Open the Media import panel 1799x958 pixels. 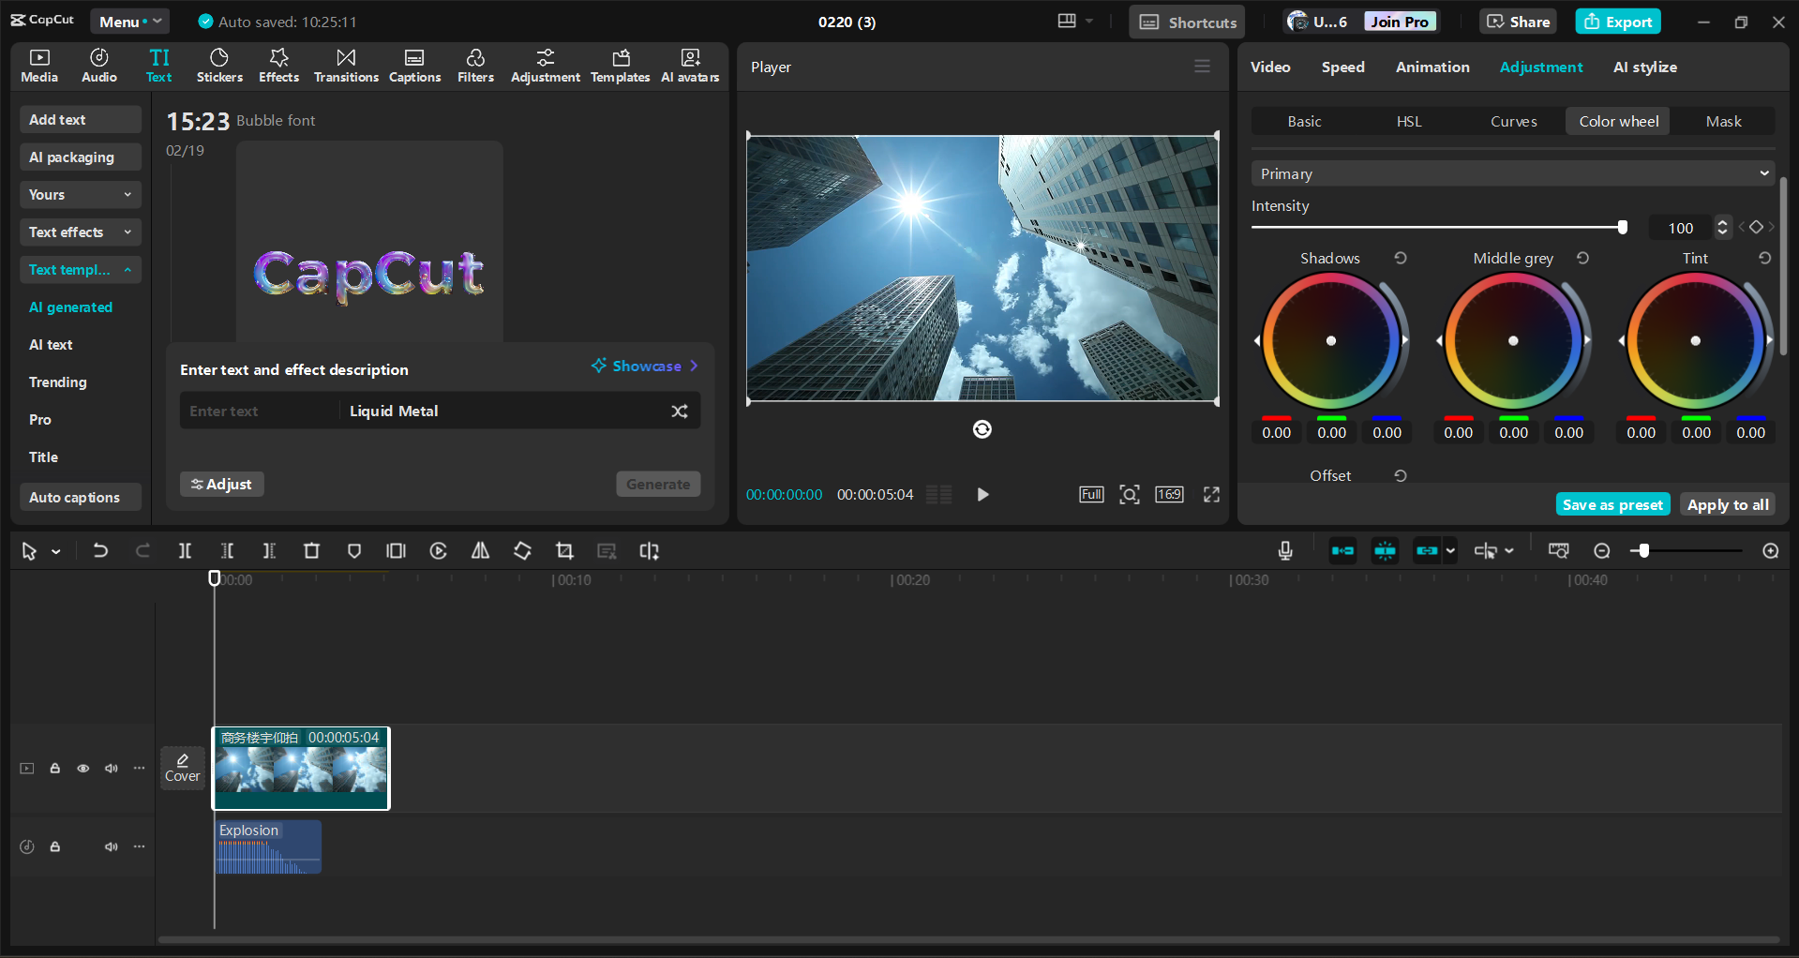pyautogui.click(x=38, y=66)
